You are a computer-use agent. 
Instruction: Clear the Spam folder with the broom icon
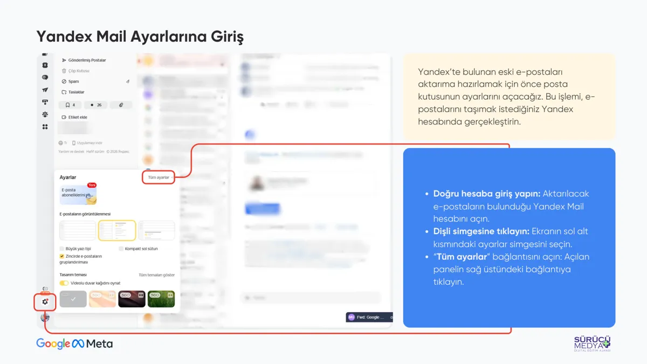128,81
